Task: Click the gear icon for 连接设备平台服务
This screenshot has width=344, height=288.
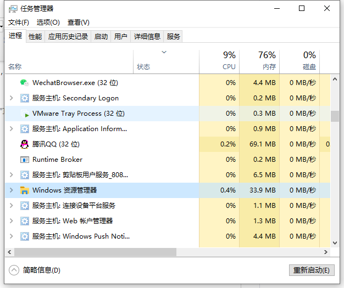Action: click(x=24, y=206)
